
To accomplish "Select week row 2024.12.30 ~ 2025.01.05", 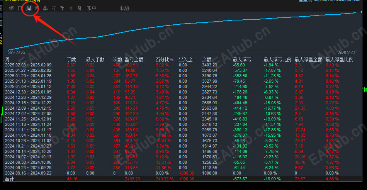I will click(x=183, y=92).
